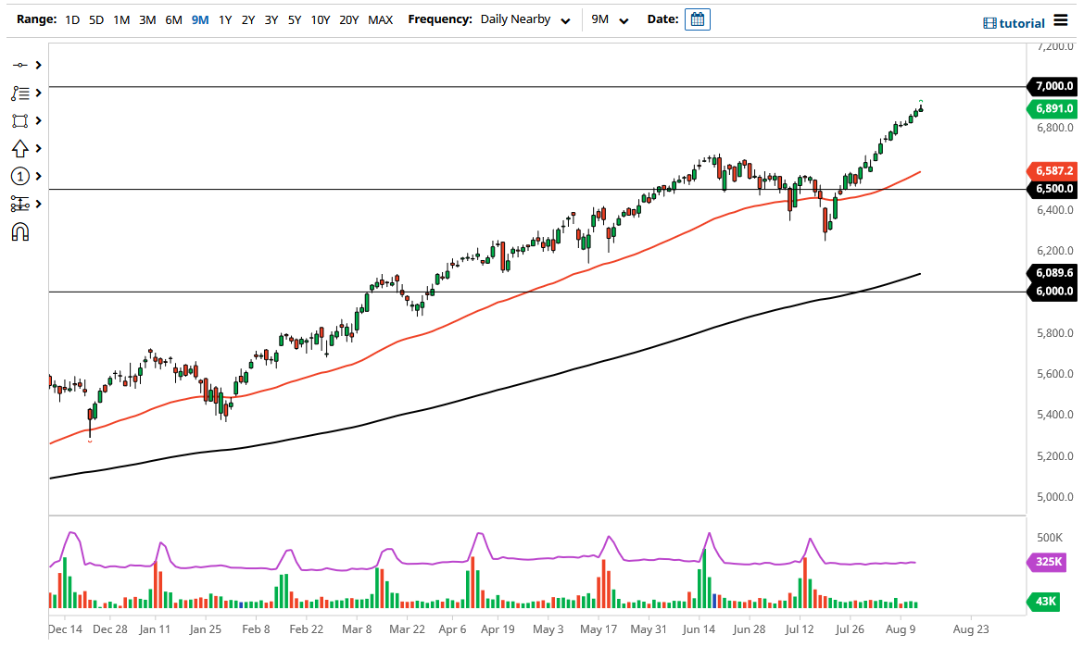Select the arrow annotation tool

(x=20, y=148)
